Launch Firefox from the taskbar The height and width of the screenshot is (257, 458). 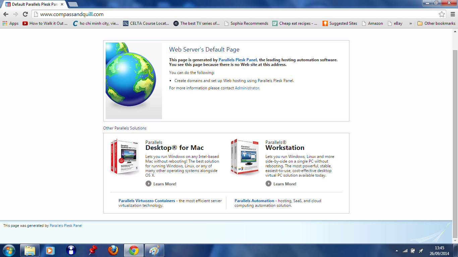(x=113, y=250)
